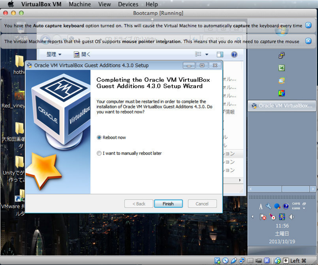This screenshot has height=265, width=318.
Task: Click the colorful Dc icon in guest taskbar
Action: pos(281,93)
